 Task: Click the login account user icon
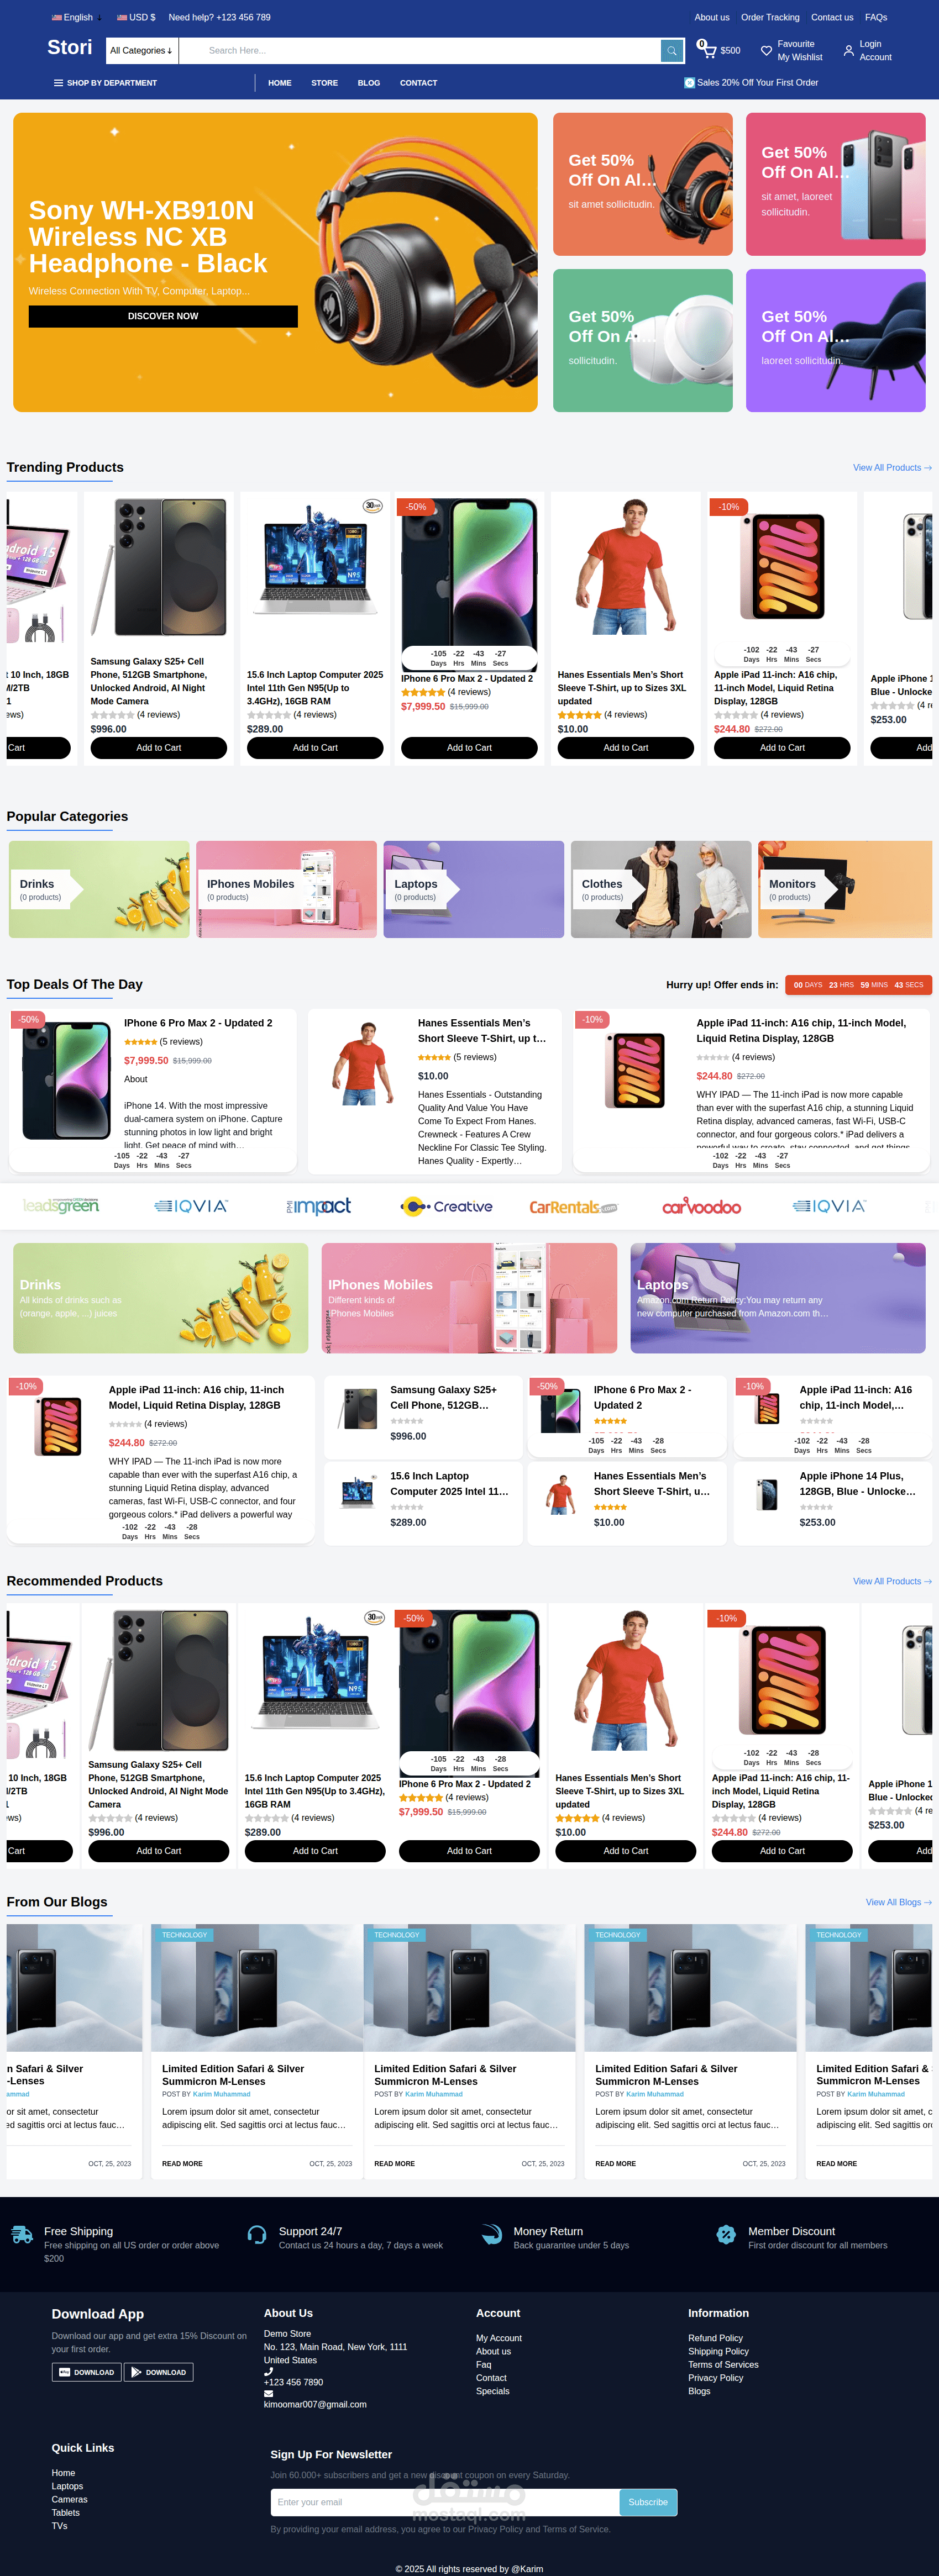pos(848,50)
